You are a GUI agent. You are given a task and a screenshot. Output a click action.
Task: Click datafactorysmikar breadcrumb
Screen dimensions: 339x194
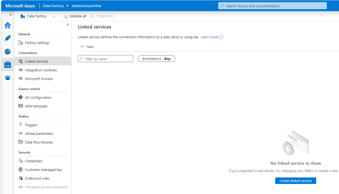coord(86,6)
